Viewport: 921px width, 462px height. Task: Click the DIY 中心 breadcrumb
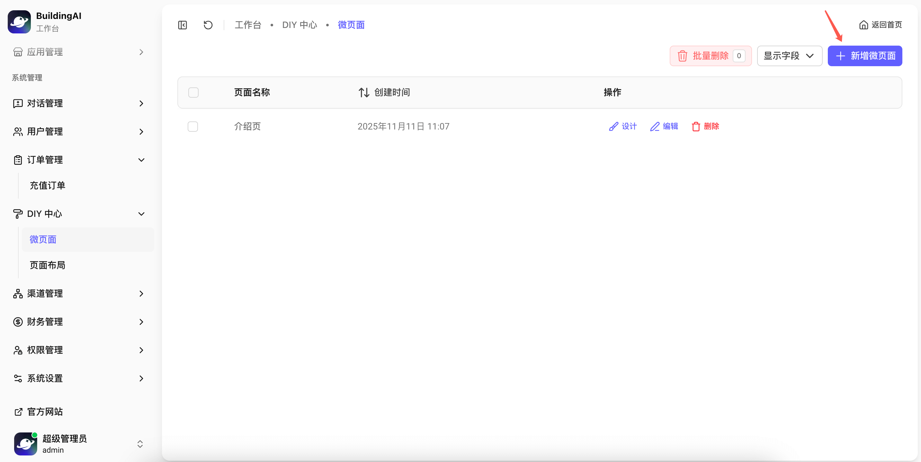pos(299,25)
